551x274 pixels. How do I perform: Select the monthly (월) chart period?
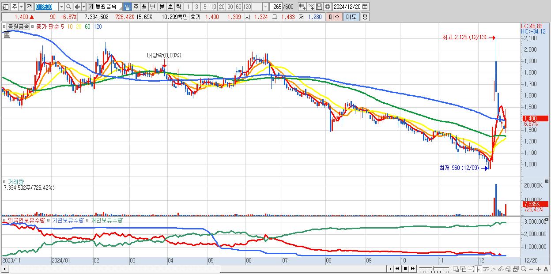click(x=144, y=7)
